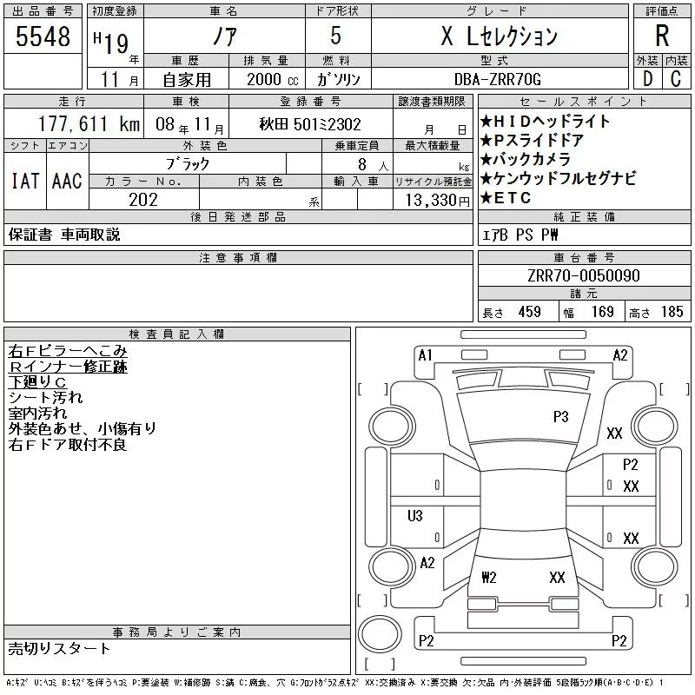Click the 売切りスタート notice text
This screenshot has width=695, height=695.
[60, 648]
